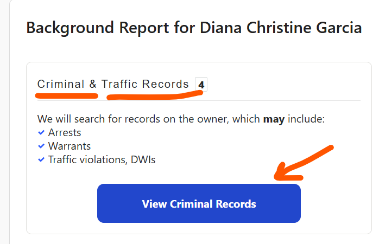Select the 'Traffic Records' heading words

pyautogui.click(x=145, y=84)
